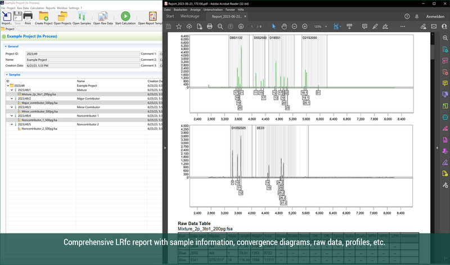Select Mixture_2p_3to1_200pg.fsa file row
This screenshot has height=265, width=450.
[84, 94]
